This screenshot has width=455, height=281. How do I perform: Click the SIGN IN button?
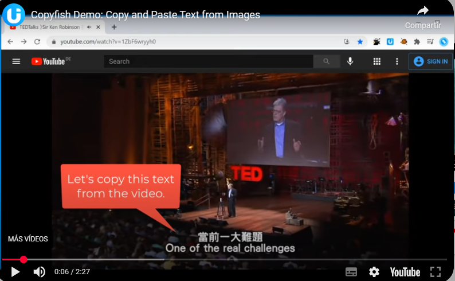coord(430,61)
